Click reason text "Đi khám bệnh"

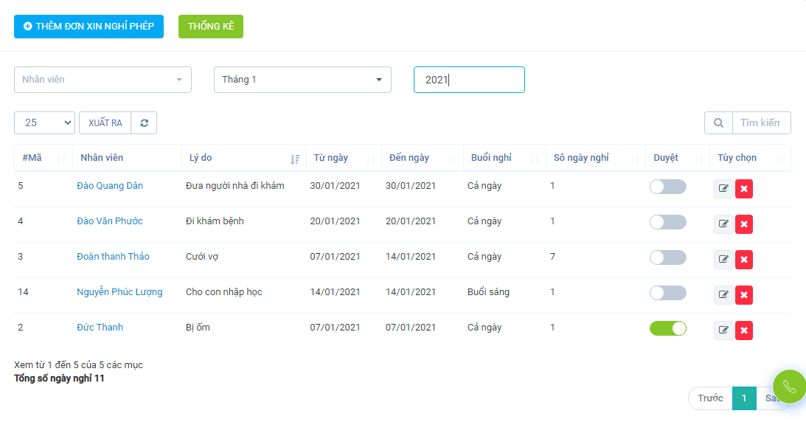tap(215, 221)
